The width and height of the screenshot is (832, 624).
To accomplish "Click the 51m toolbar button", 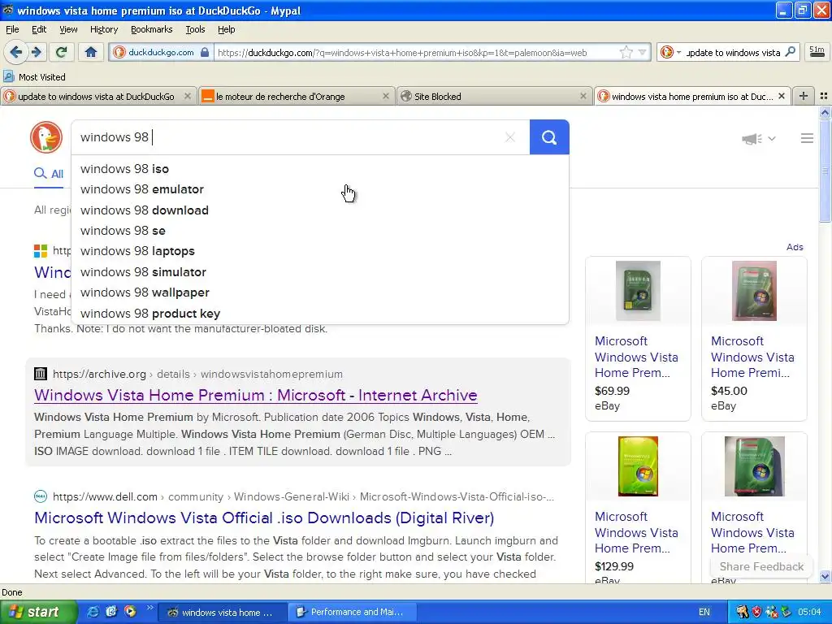I will [817, 51].
